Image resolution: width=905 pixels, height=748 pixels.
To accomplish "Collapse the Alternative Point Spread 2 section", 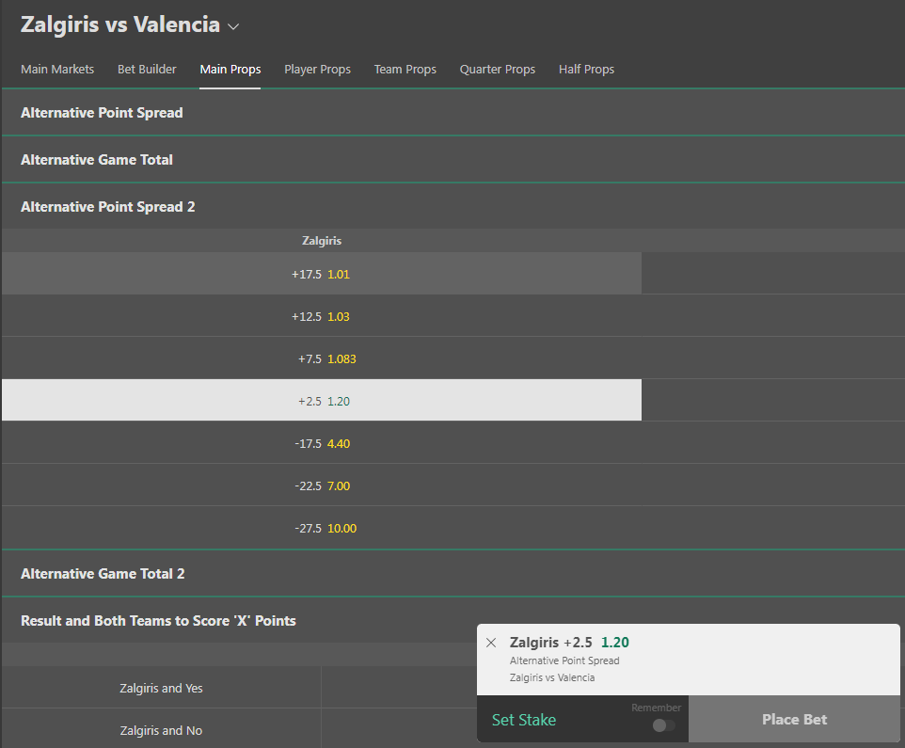I will click(108, 207).
